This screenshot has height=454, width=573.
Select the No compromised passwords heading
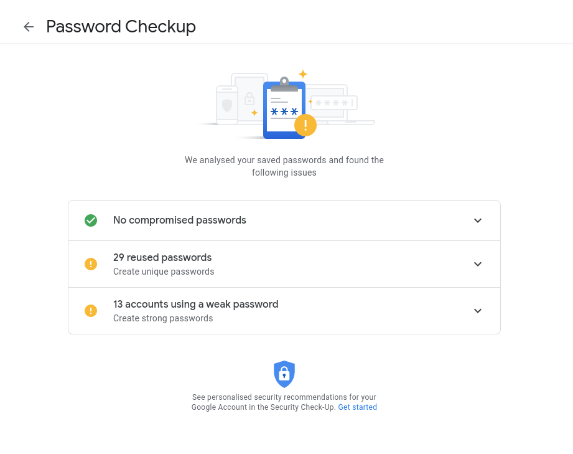pos(180,220)
